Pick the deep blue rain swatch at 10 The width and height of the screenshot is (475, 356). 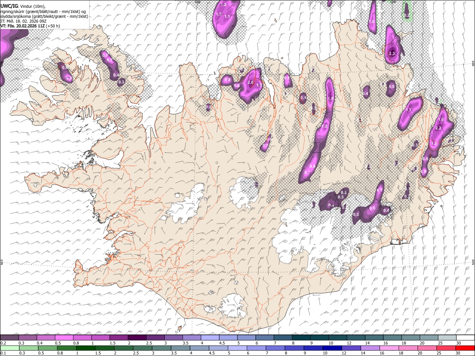[x=333, y=348]
